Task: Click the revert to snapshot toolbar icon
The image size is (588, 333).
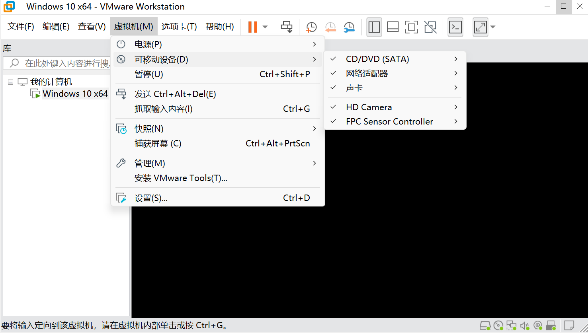Action: (x=330, y=27)
